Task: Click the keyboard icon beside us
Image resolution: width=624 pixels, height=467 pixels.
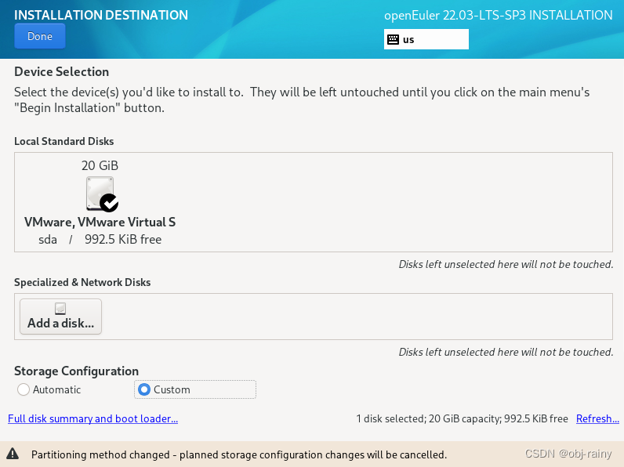Action: [394, 39]
